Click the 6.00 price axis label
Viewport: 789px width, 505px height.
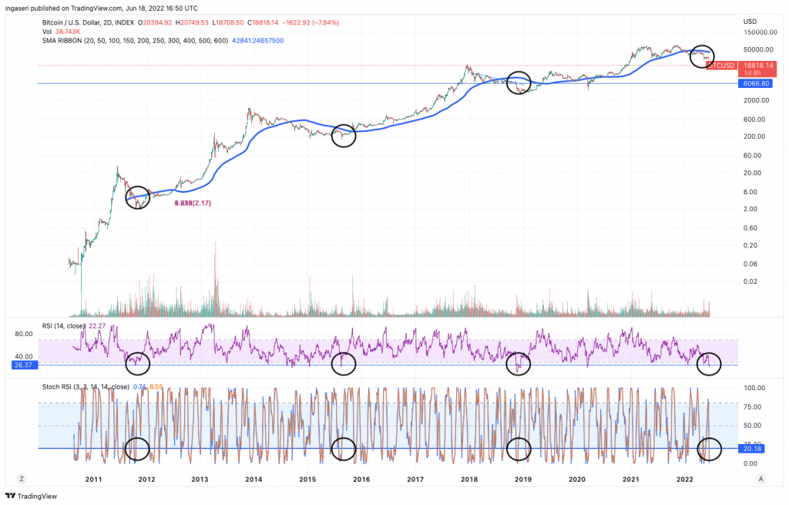click(750, 192)
